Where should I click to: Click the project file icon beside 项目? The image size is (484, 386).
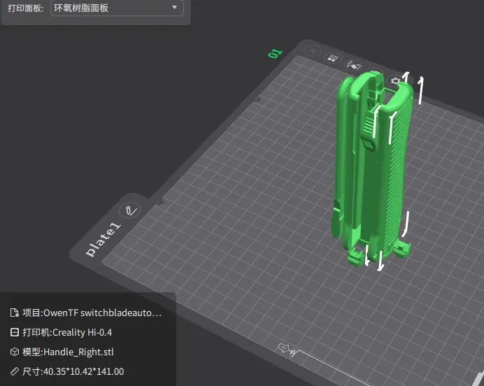click(x=15, y=313)
